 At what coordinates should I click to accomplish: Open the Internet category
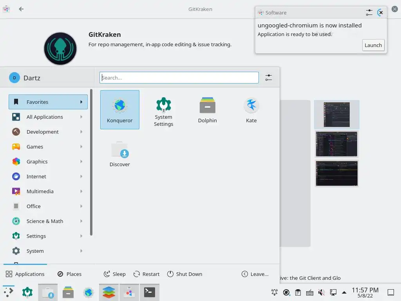[48, 176]
